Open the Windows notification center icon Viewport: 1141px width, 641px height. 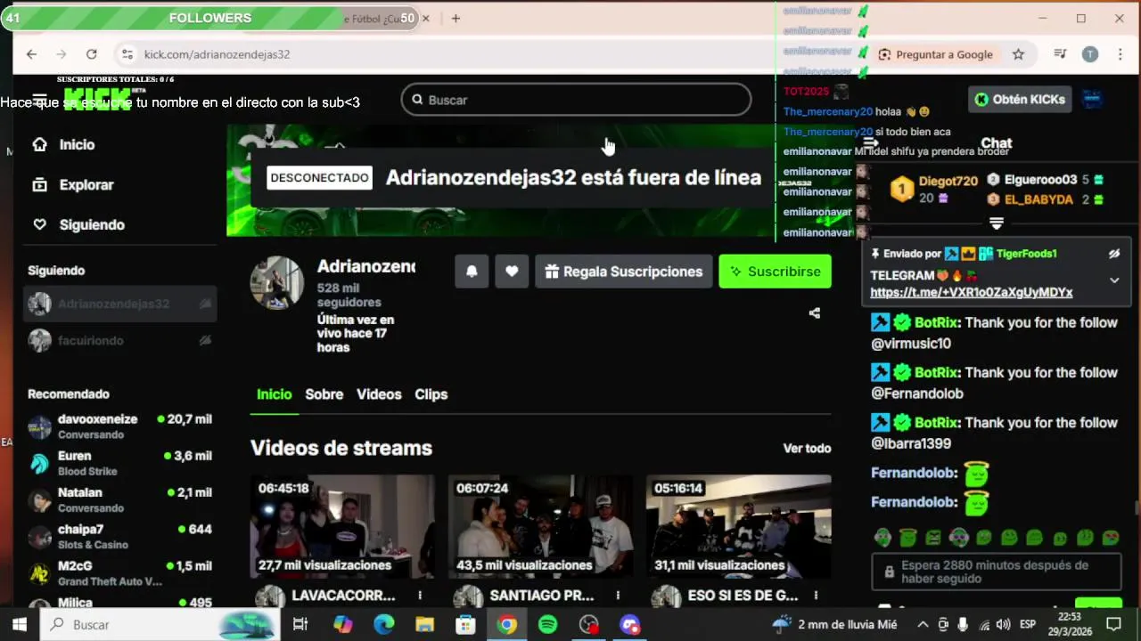pos(1113,625)
